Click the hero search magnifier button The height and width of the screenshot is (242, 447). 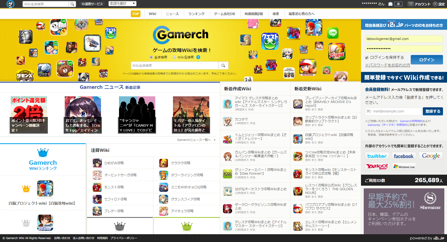tap(223, 65)
